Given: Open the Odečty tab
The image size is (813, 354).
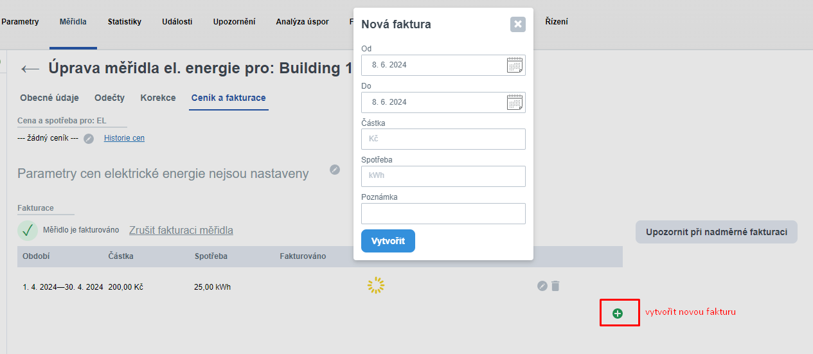Looking at the screenshot, I should tap(109, 98).
